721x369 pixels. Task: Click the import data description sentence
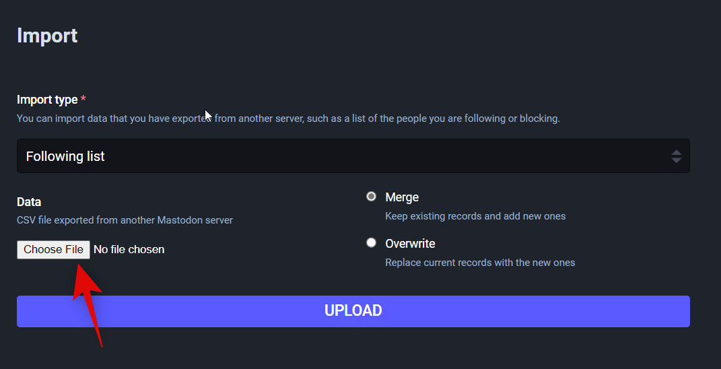tap(288, 119)
